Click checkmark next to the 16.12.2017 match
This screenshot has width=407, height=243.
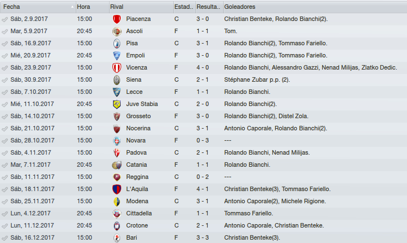pos(4,238)
